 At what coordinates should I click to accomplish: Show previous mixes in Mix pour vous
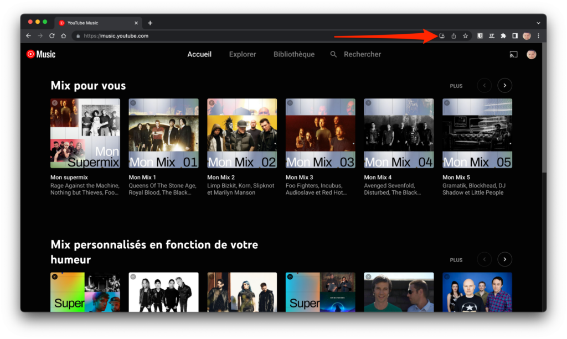click(484, 86)
